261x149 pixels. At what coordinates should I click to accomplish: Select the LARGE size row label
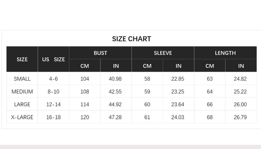22,104
